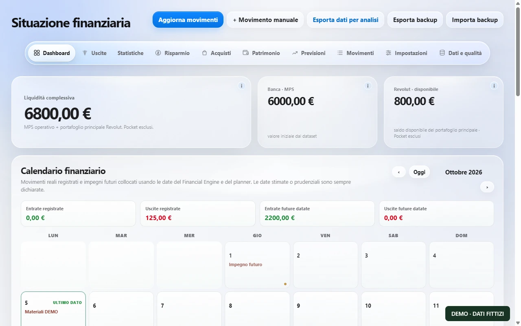The width and height of the screenshot is (521, 326).
Task: Click the Ottobre 2026 month label
Action: click(464, 172)
